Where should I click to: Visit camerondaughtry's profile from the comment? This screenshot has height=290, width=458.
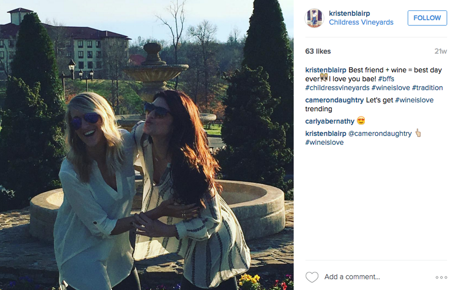click(x=335, y=100)
